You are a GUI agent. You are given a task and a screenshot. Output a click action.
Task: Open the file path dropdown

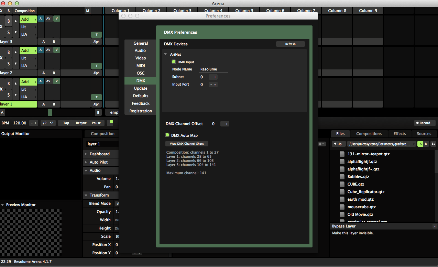coord(381,144)
